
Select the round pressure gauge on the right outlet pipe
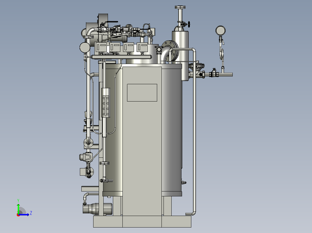[x=220, y=31]
